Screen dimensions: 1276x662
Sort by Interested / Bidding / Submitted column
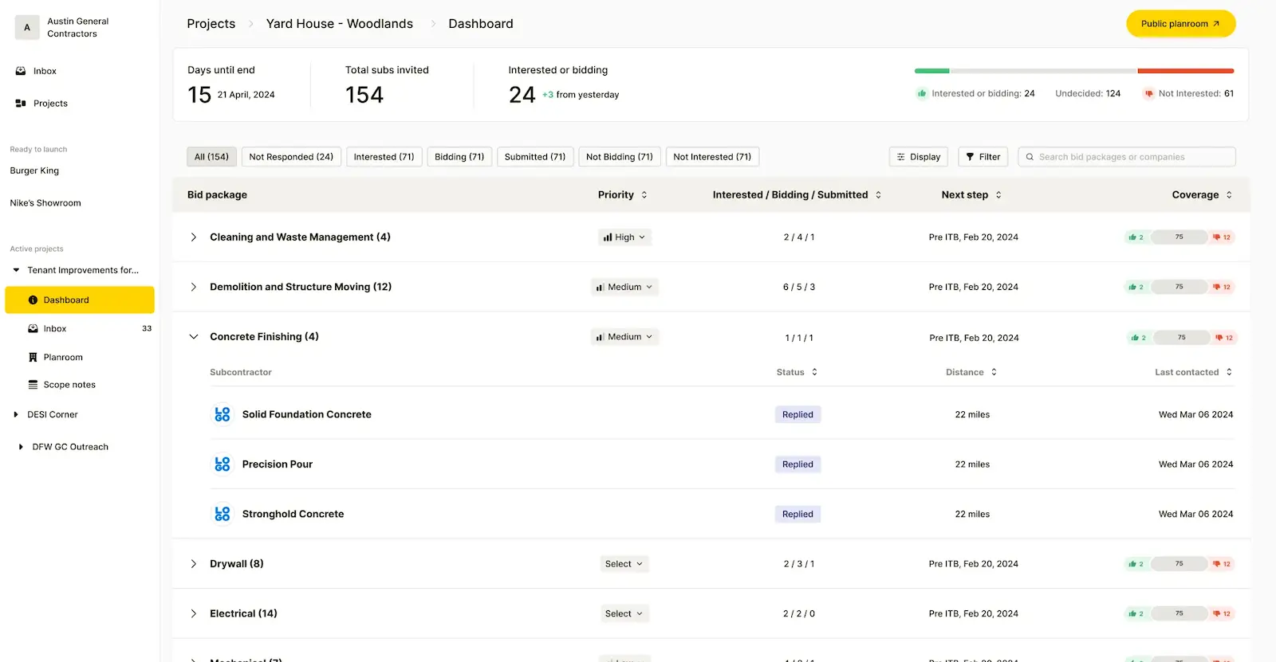(878, 194)
